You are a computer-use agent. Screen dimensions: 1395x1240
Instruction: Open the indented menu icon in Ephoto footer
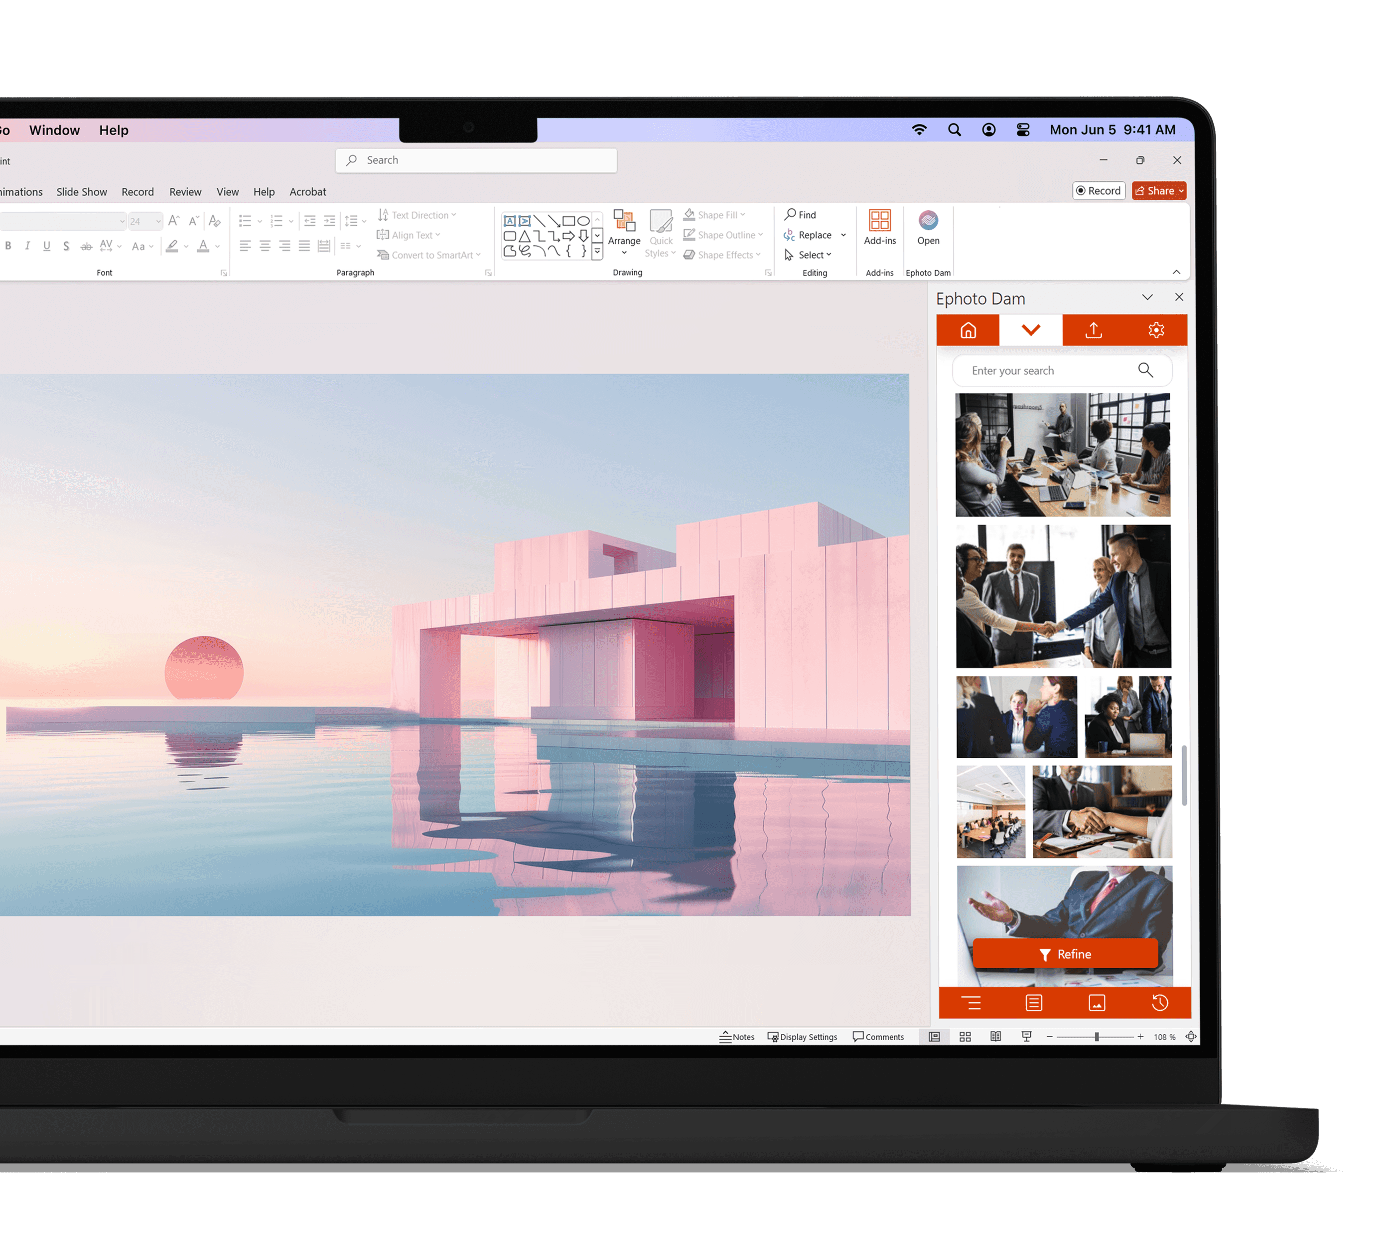(x=971, y=1002)
